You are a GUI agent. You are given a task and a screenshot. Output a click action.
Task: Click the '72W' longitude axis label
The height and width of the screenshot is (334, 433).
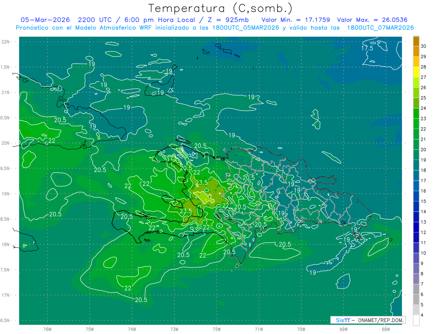(x=216, y=329)
